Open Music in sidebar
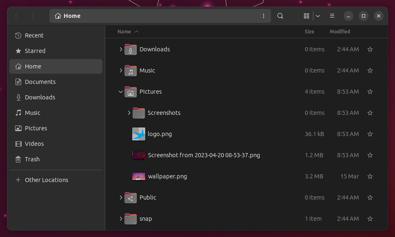This screenshot has height=237, width=395. (55, 112)
